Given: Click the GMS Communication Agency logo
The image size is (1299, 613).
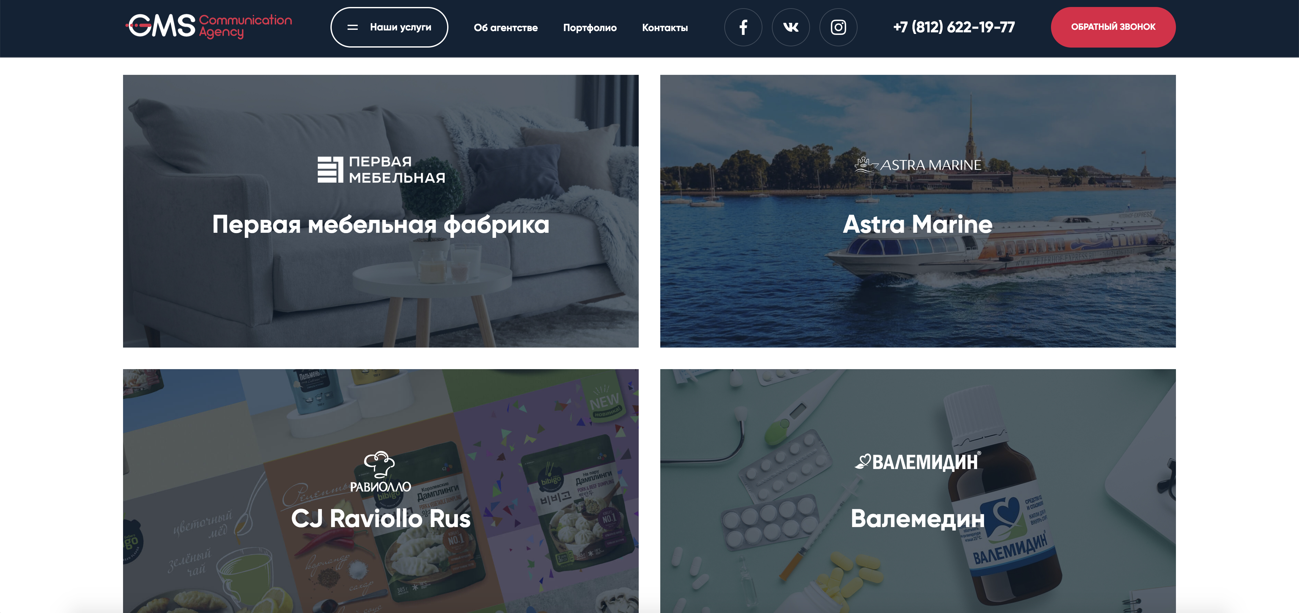Looking at the screenshot, I should pyautogui.click(x=209, y=26).
